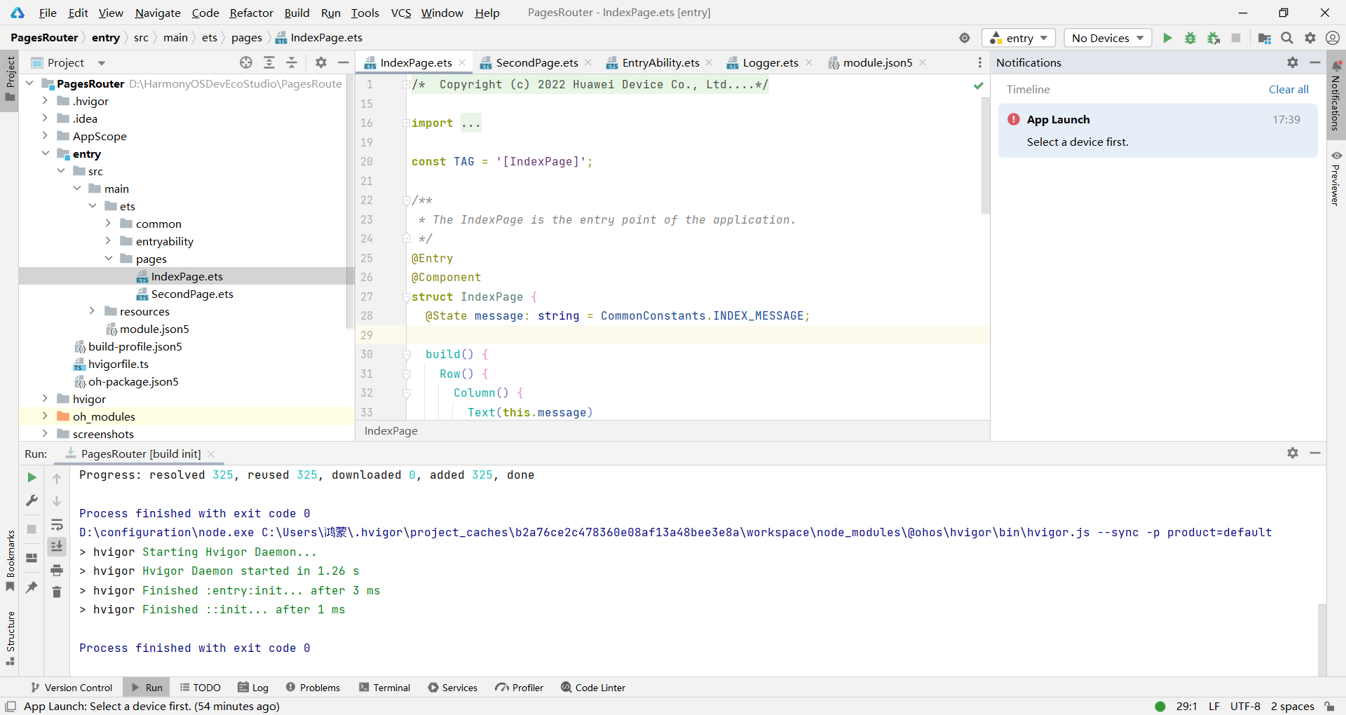Screen dimensions: 1346x715
Task: Open tool window quick access in status bar
Action: tap(11, 706)
